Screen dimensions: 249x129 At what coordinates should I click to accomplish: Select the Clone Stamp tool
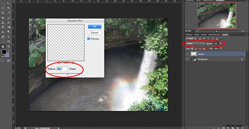pos(3,23)
